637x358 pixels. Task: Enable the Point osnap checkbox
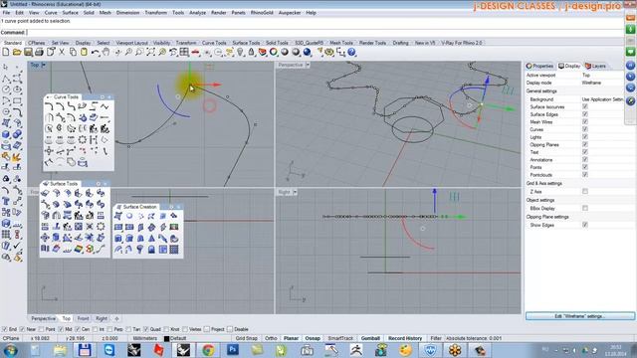click(x=42, y=329)
